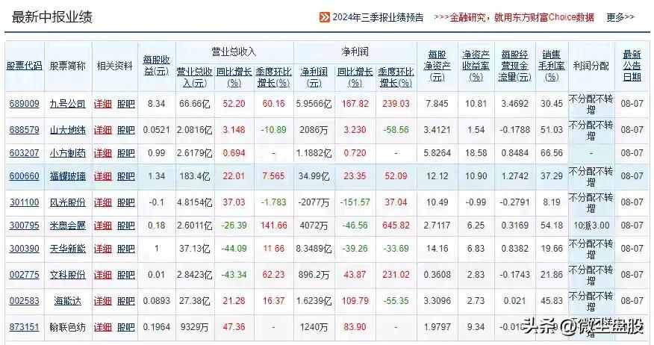Viewport: 654px width, 345px height.
Task: Open stock code 688579
Action: pos(24,130)
